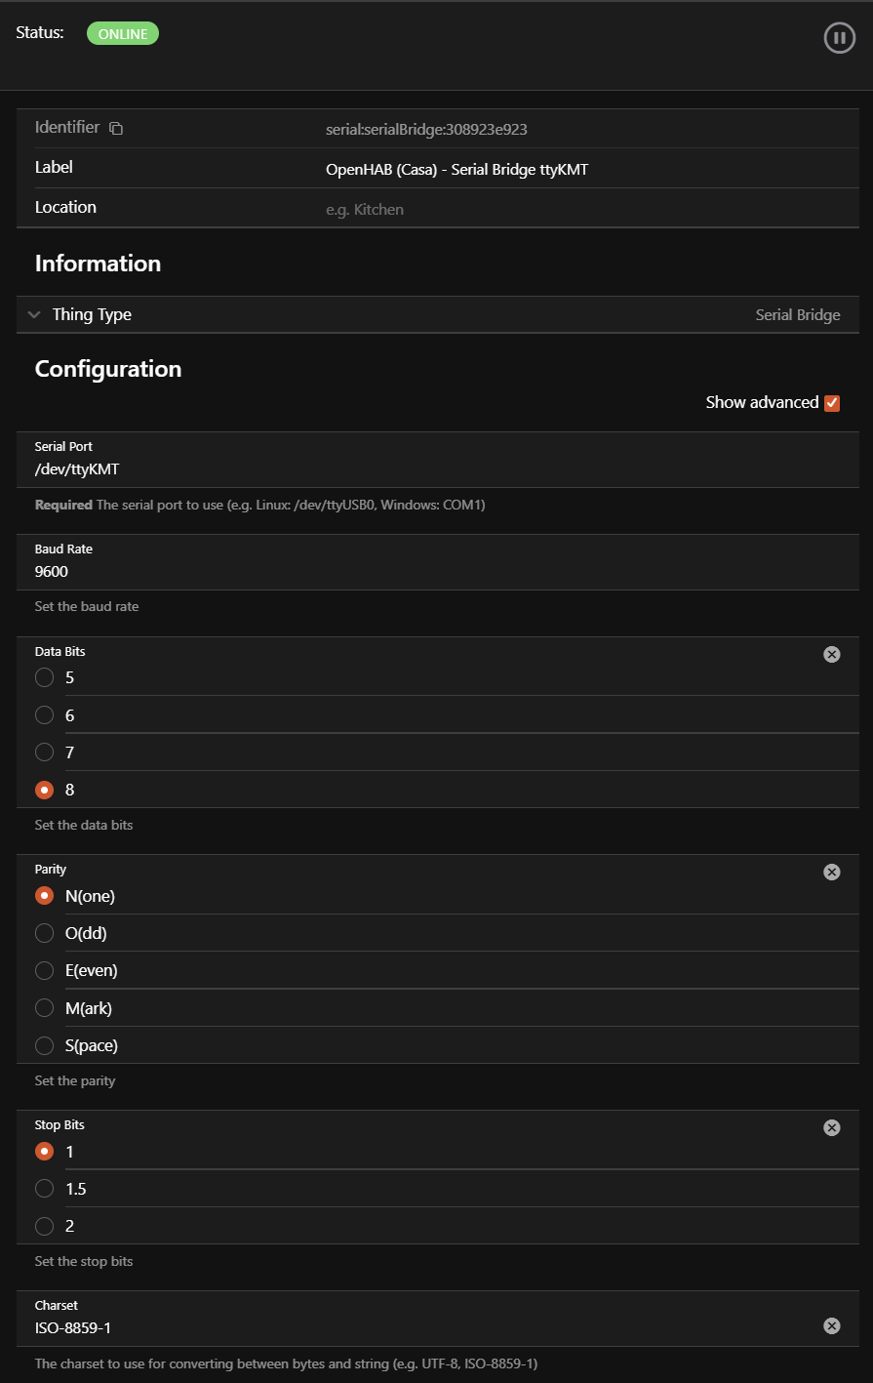Focus the Serial Port input field

[390, 469]
